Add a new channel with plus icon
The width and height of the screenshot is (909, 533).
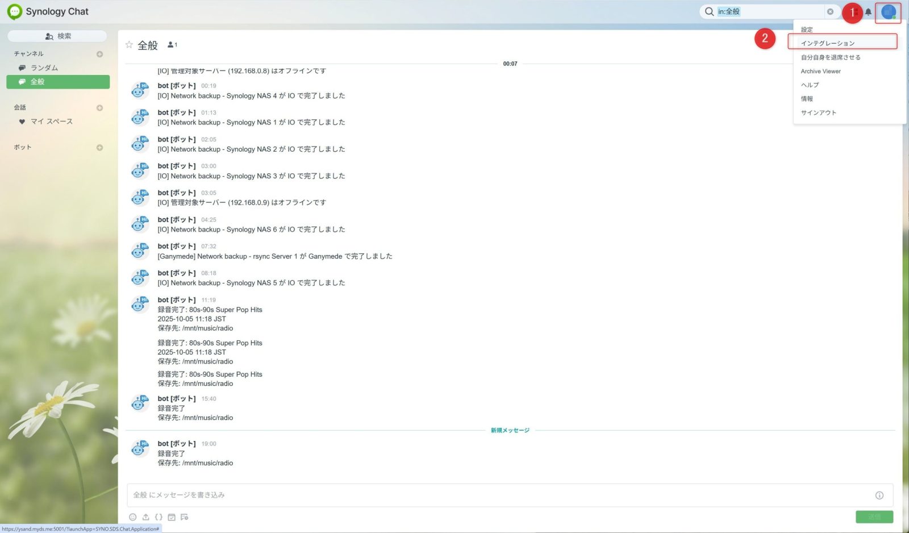[x=99, y=54]
